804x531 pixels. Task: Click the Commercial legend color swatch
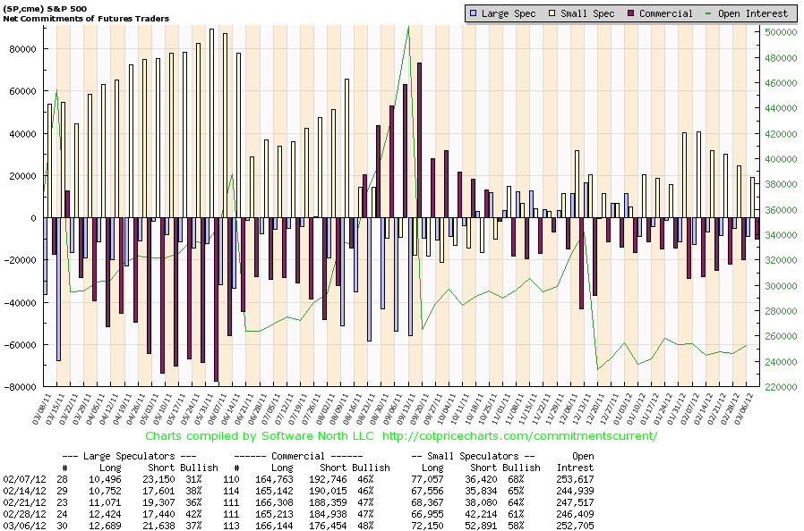click(631, 13)
